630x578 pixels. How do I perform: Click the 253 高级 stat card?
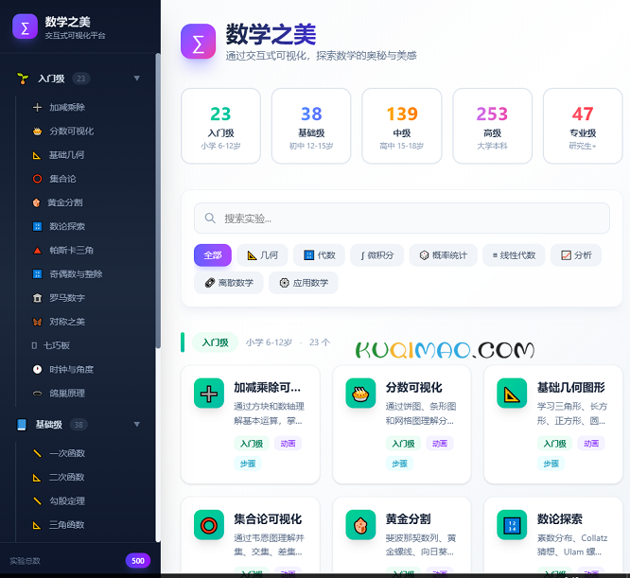click(x=492, y=126)
